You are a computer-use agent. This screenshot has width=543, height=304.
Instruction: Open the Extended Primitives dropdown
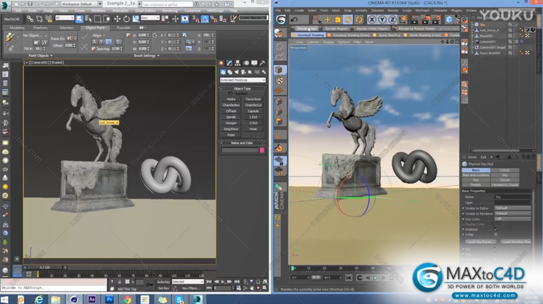click(x=243, y=80)
